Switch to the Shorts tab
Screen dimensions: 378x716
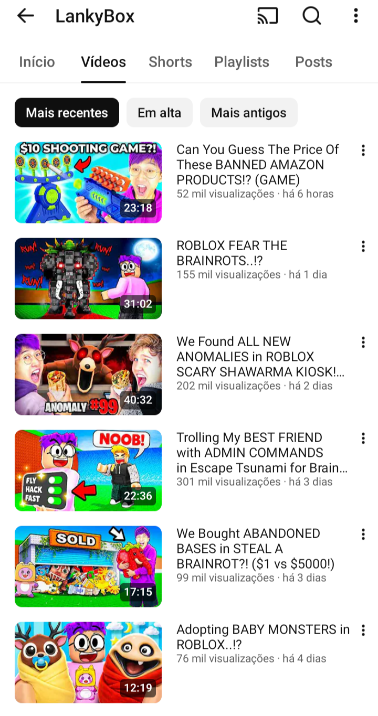pyautogui.click(x=170, y=62)
